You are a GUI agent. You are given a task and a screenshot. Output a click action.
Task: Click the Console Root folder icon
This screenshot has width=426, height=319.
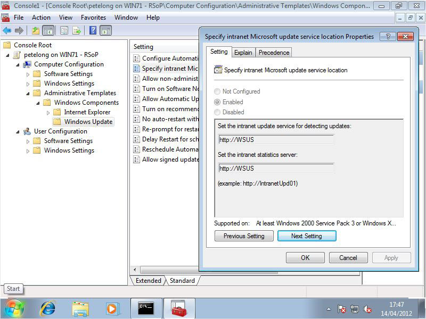[x=7, y=45]
